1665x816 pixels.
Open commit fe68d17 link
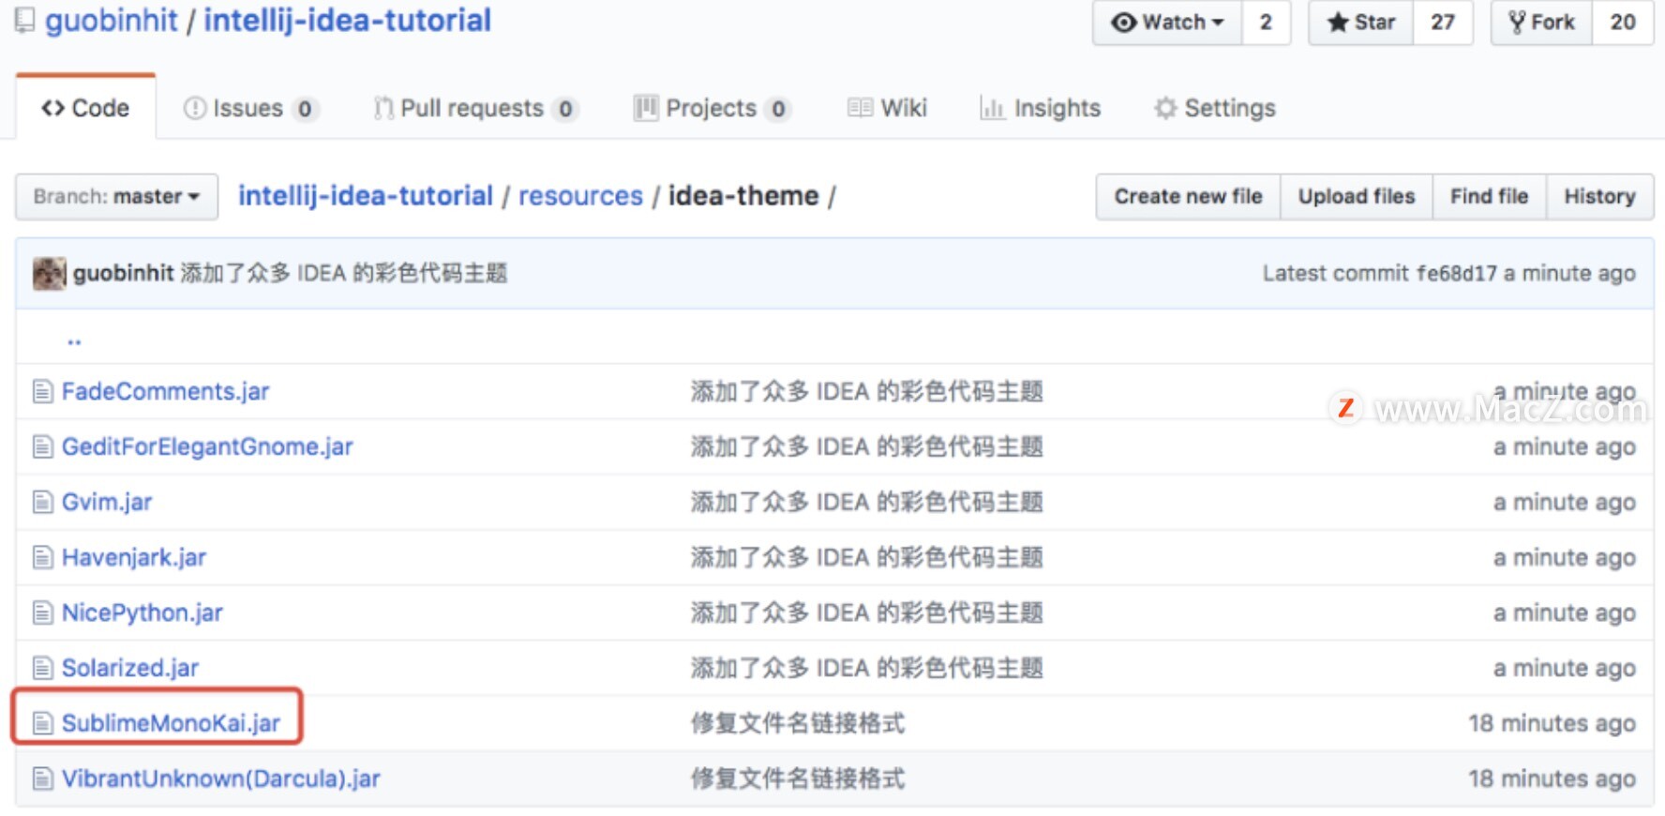[1457, 274]
